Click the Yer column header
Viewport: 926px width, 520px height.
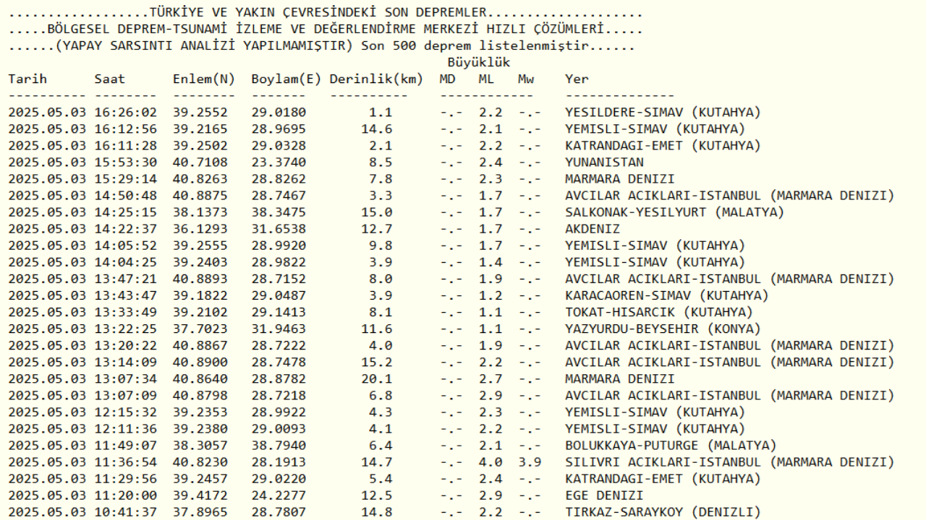click(577, 79)
